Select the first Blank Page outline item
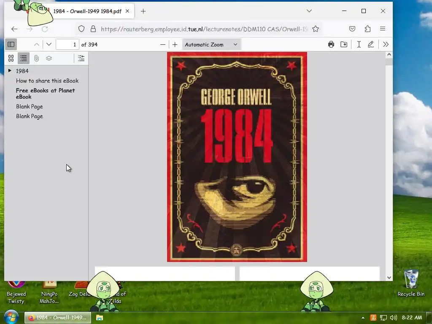 coord(29,107)
